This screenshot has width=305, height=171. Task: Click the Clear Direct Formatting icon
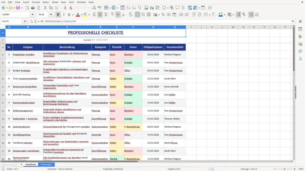[71, 8]
